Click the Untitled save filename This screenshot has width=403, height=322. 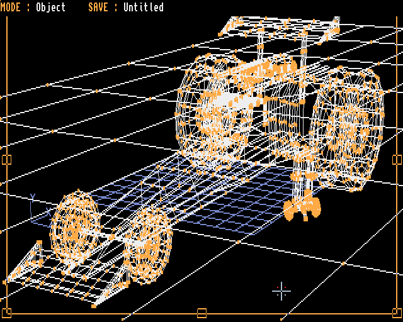pos(143,8)
